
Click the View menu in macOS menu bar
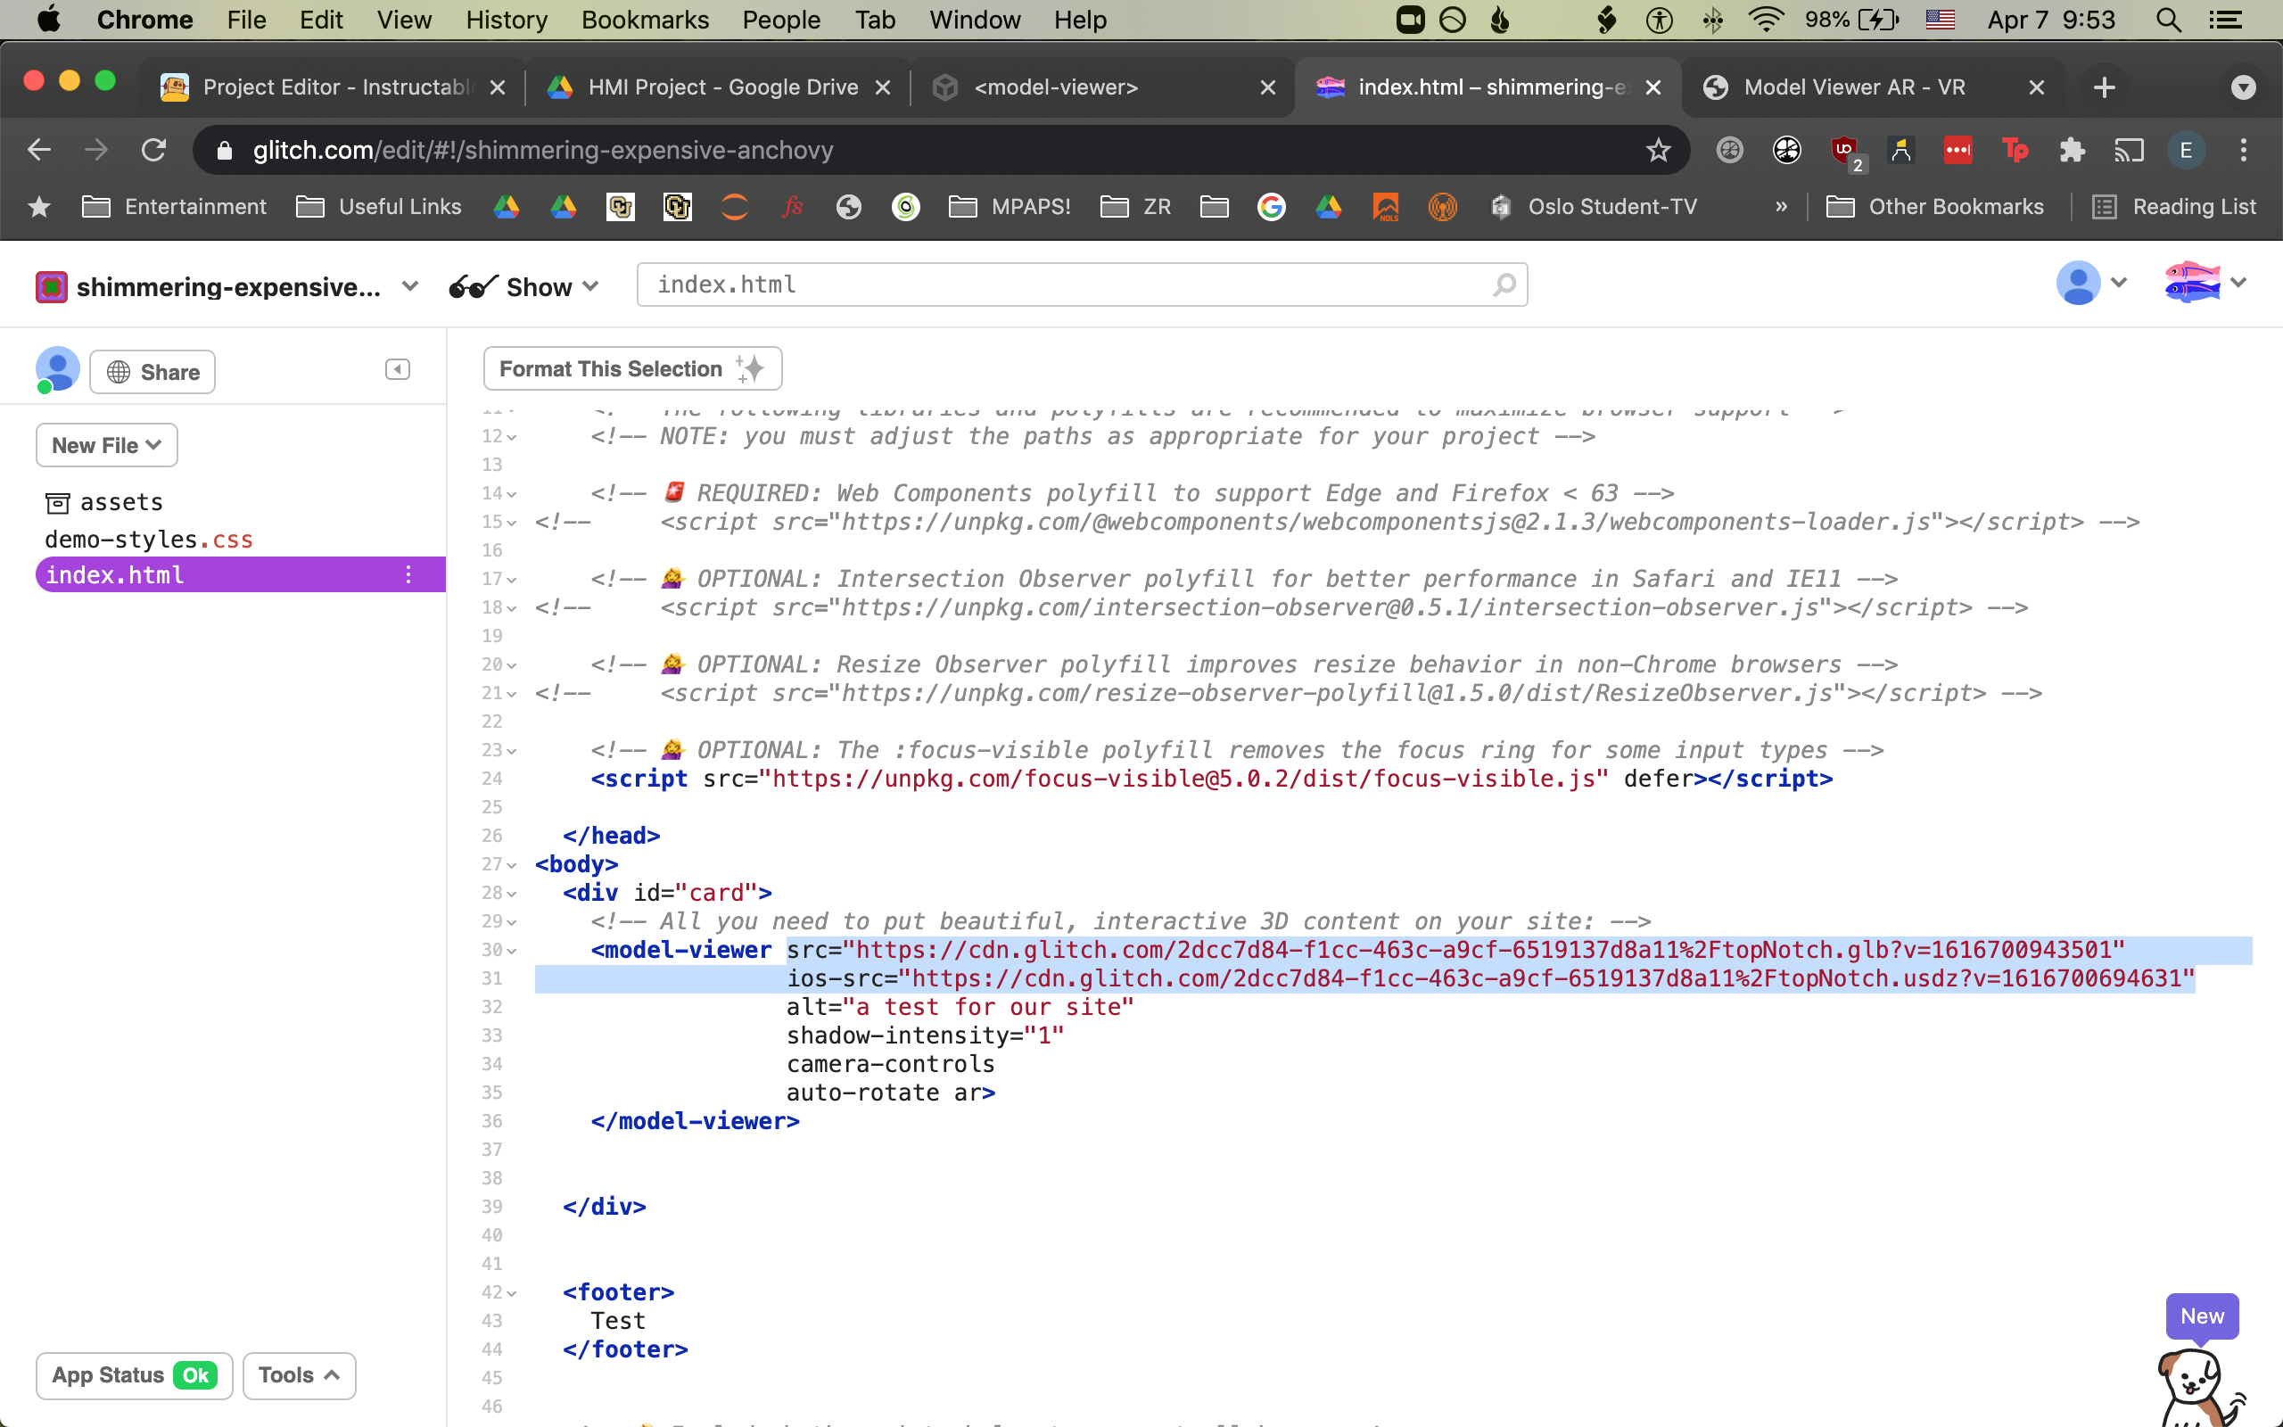pyautogui.click(x=403, y=18)
